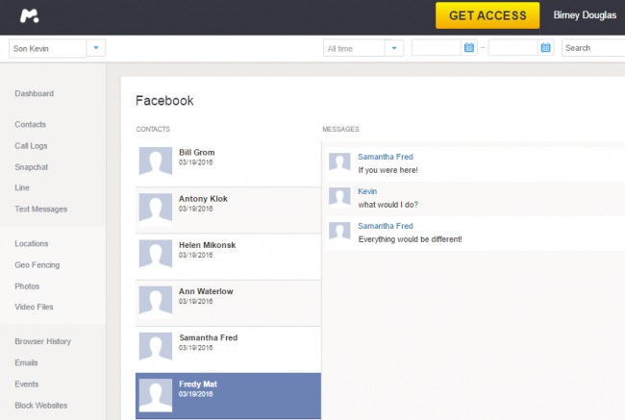Click the avatar in Samantha Fred's contact row

click(x=156, y=346)
